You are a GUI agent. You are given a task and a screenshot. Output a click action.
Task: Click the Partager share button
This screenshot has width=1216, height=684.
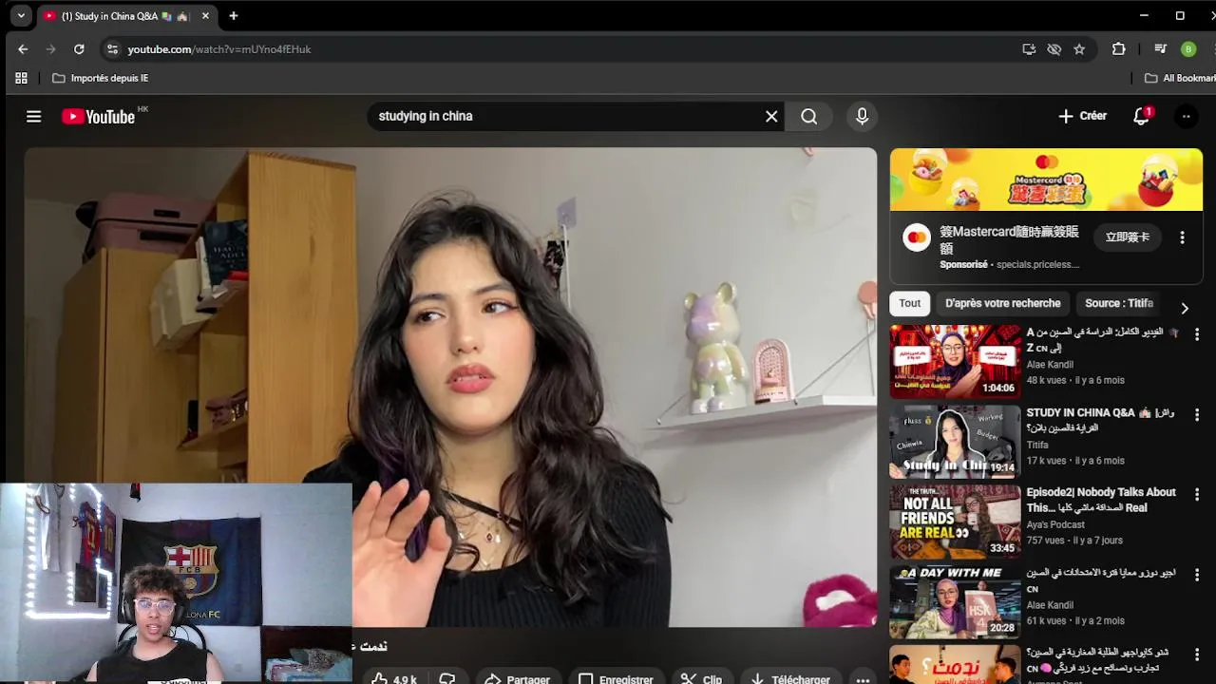coord(517,679)
